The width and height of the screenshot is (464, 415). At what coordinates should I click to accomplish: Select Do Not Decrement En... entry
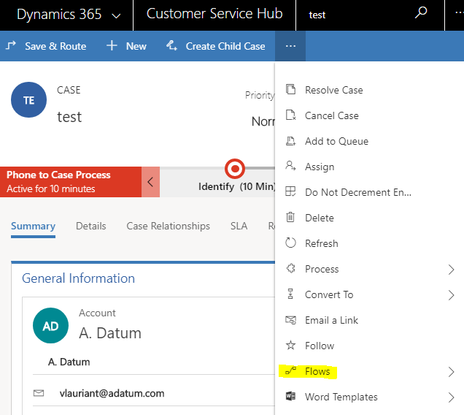pos(369,192)
